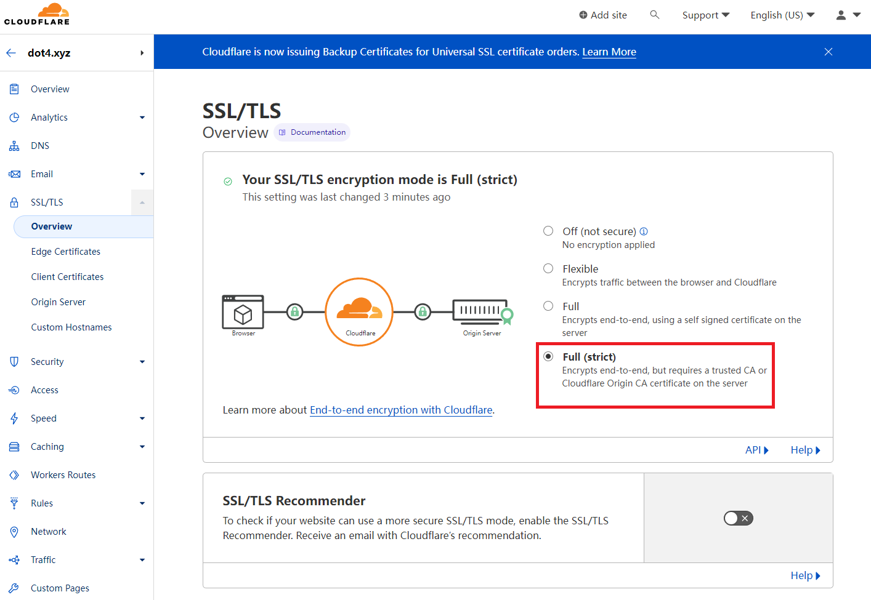Open Custom Hostnames in the sidebar
Viewport: 871px width, 600px height.
pos(71,327)
